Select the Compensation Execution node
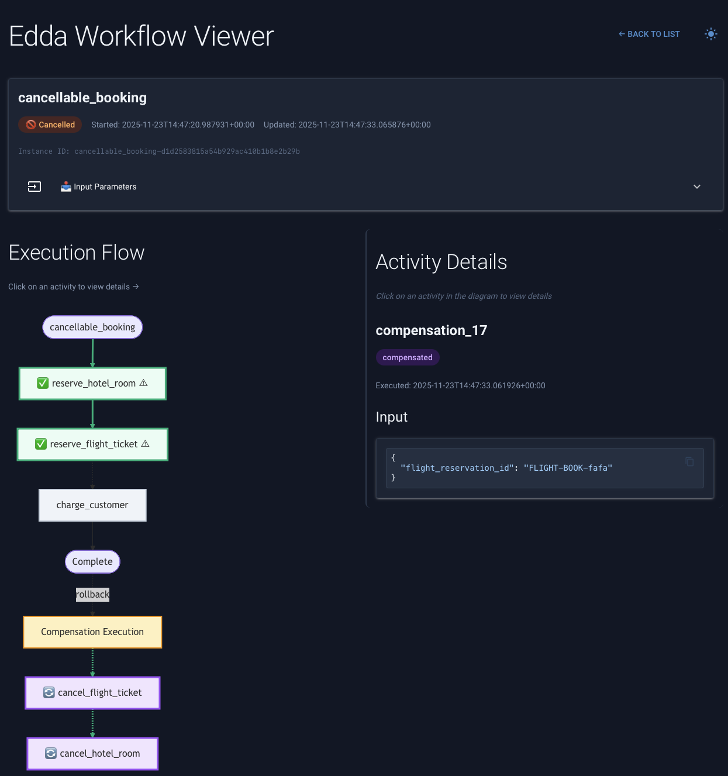The width and height of the screenshot is (728, 776). click(x=92, y=632)
